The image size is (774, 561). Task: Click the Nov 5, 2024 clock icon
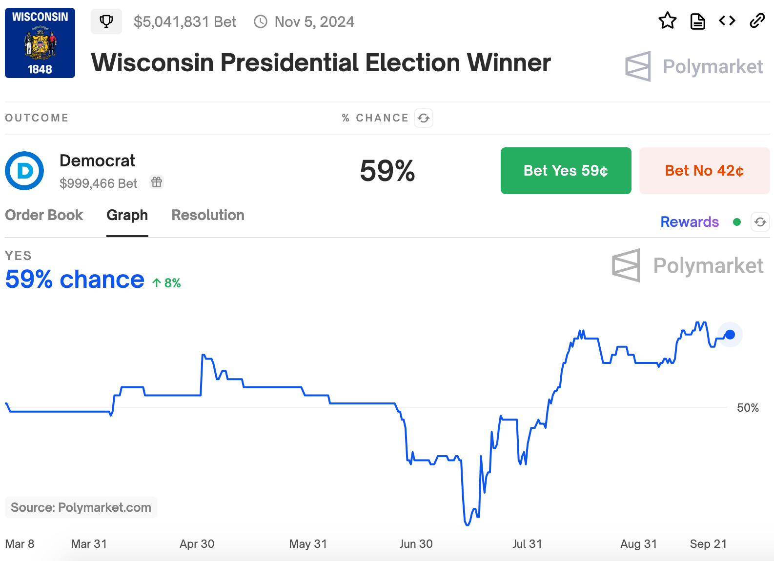coord(261,21)
